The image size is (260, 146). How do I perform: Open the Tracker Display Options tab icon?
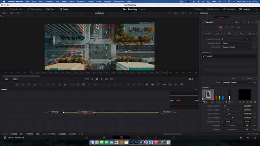pos(232,27)
